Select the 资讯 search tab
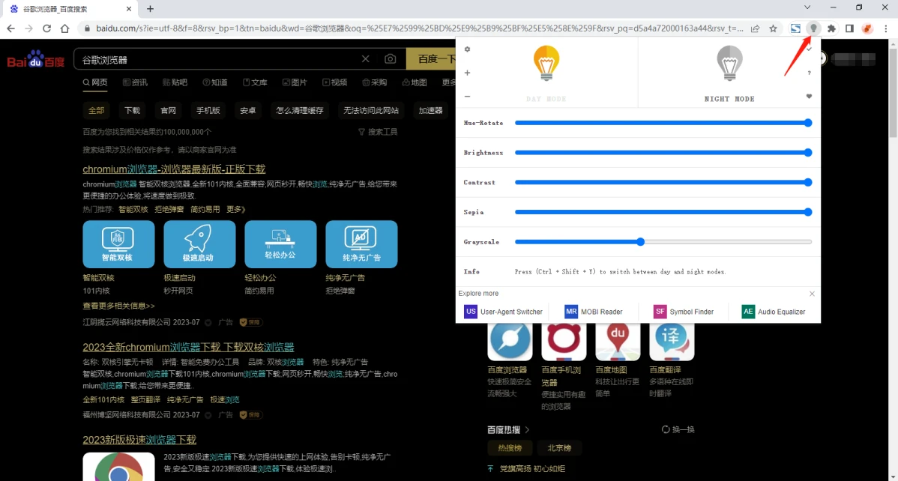This screenshot has width=898, height=481. (x=135, y=82)
